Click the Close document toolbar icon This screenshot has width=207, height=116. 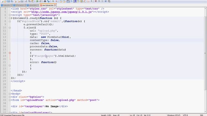coord(16,1)
